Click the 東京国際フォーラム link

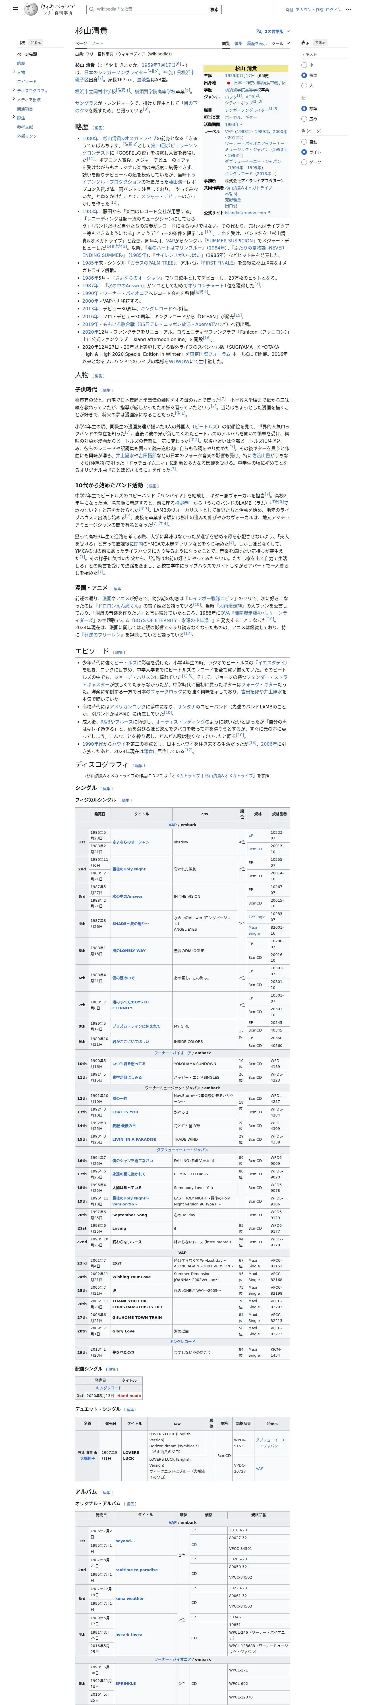tap(211, 354)
